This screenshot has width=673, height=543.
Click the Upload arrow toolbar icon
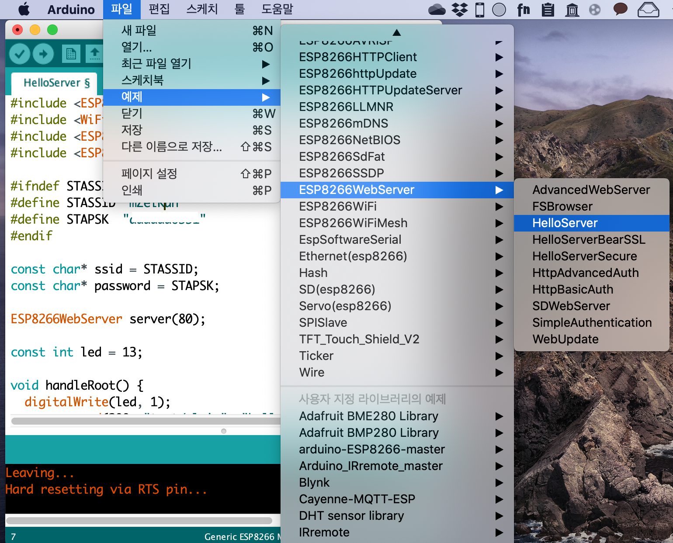(43, 54)
